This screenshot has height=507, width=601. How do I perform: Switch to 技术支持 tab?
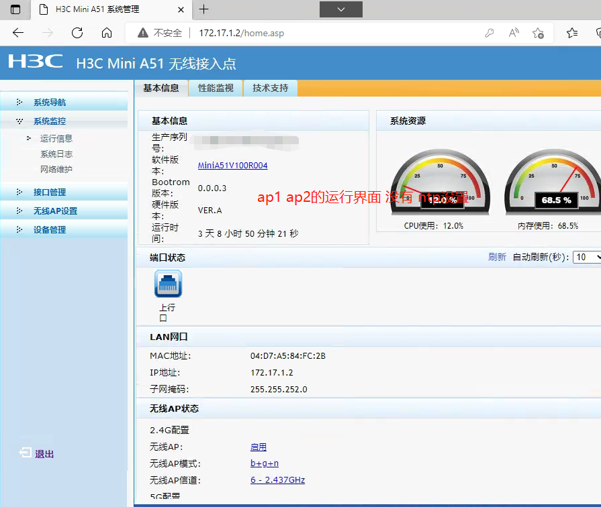[x=270, y=88]
